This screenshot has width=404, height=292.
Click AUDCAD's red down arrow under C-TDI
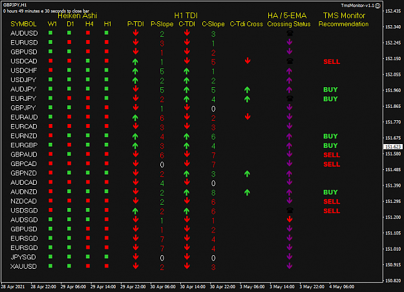pyautogui.click(x=187, y=182)
